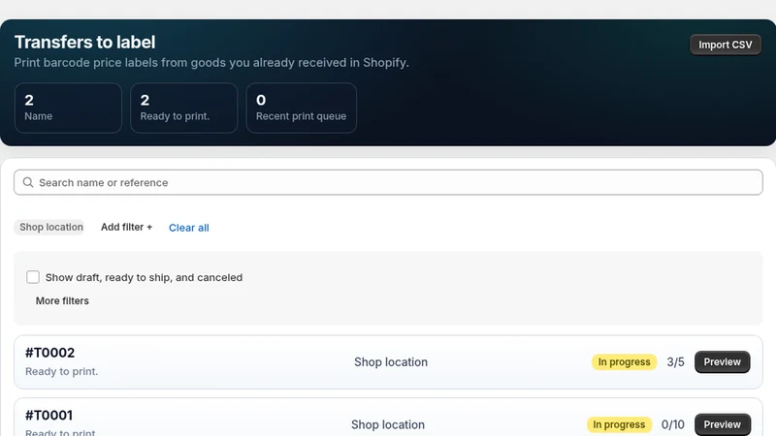Click the In progress badge for #T0002
The height and width of the screenshot is (436, 776).
point(624,361)
